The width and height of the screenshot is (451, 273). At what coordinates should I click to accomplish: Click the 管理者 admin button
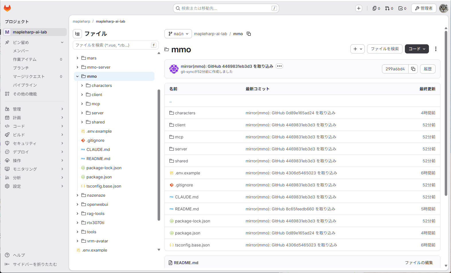point(424,8)
